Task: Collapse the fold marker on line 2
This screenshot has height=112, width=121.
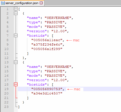Action: (16, 13)
